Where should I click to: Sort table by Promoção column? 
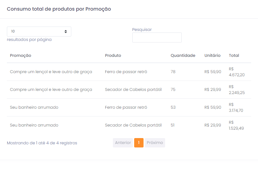(21, 55)
